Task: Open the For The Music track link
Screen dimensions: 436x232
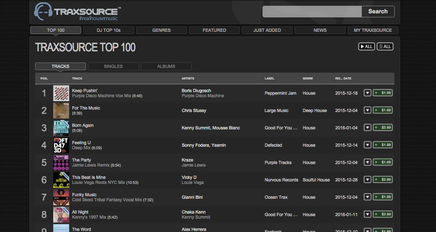Action: [x=86, y=108]
